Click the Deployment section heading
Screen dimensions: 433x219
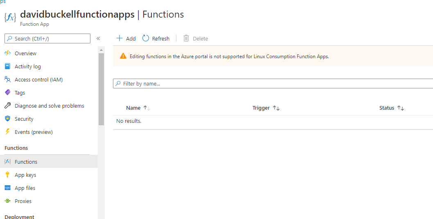pyautogui.click(x=19, y=217)
